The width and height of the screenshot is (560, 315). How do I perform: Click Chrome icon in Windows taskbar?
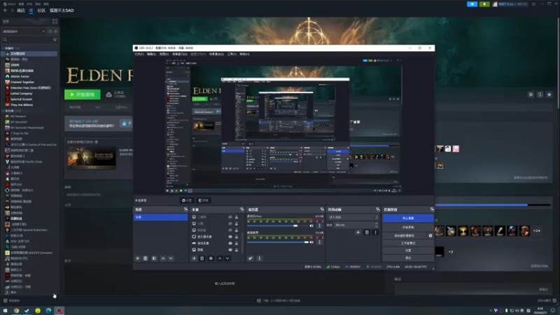(16, 310)
